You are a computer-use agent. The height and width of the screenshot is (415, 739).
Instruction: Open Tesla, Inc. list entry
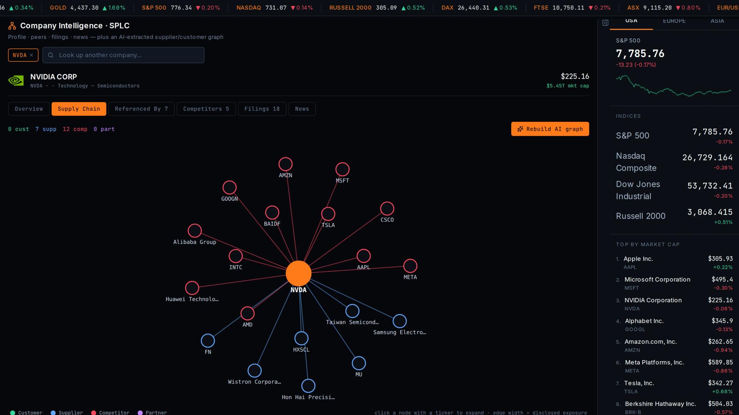[674, 387]
